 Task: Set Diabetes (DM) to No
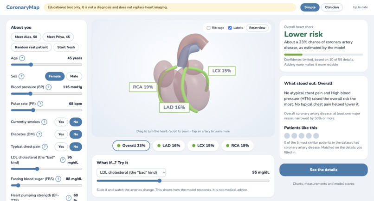click(76, 134)
